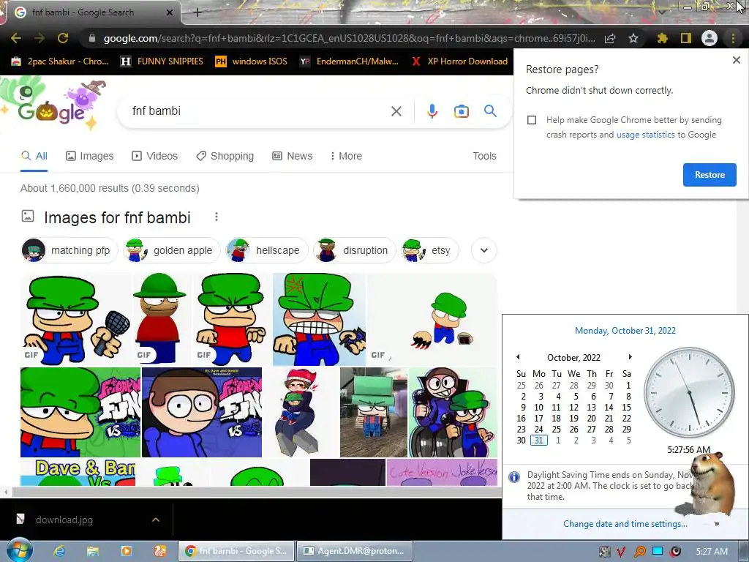Viewport: 749px width, 562px height.
Task: Expand the download.jpg item options arrow
Action: [156, 520]
